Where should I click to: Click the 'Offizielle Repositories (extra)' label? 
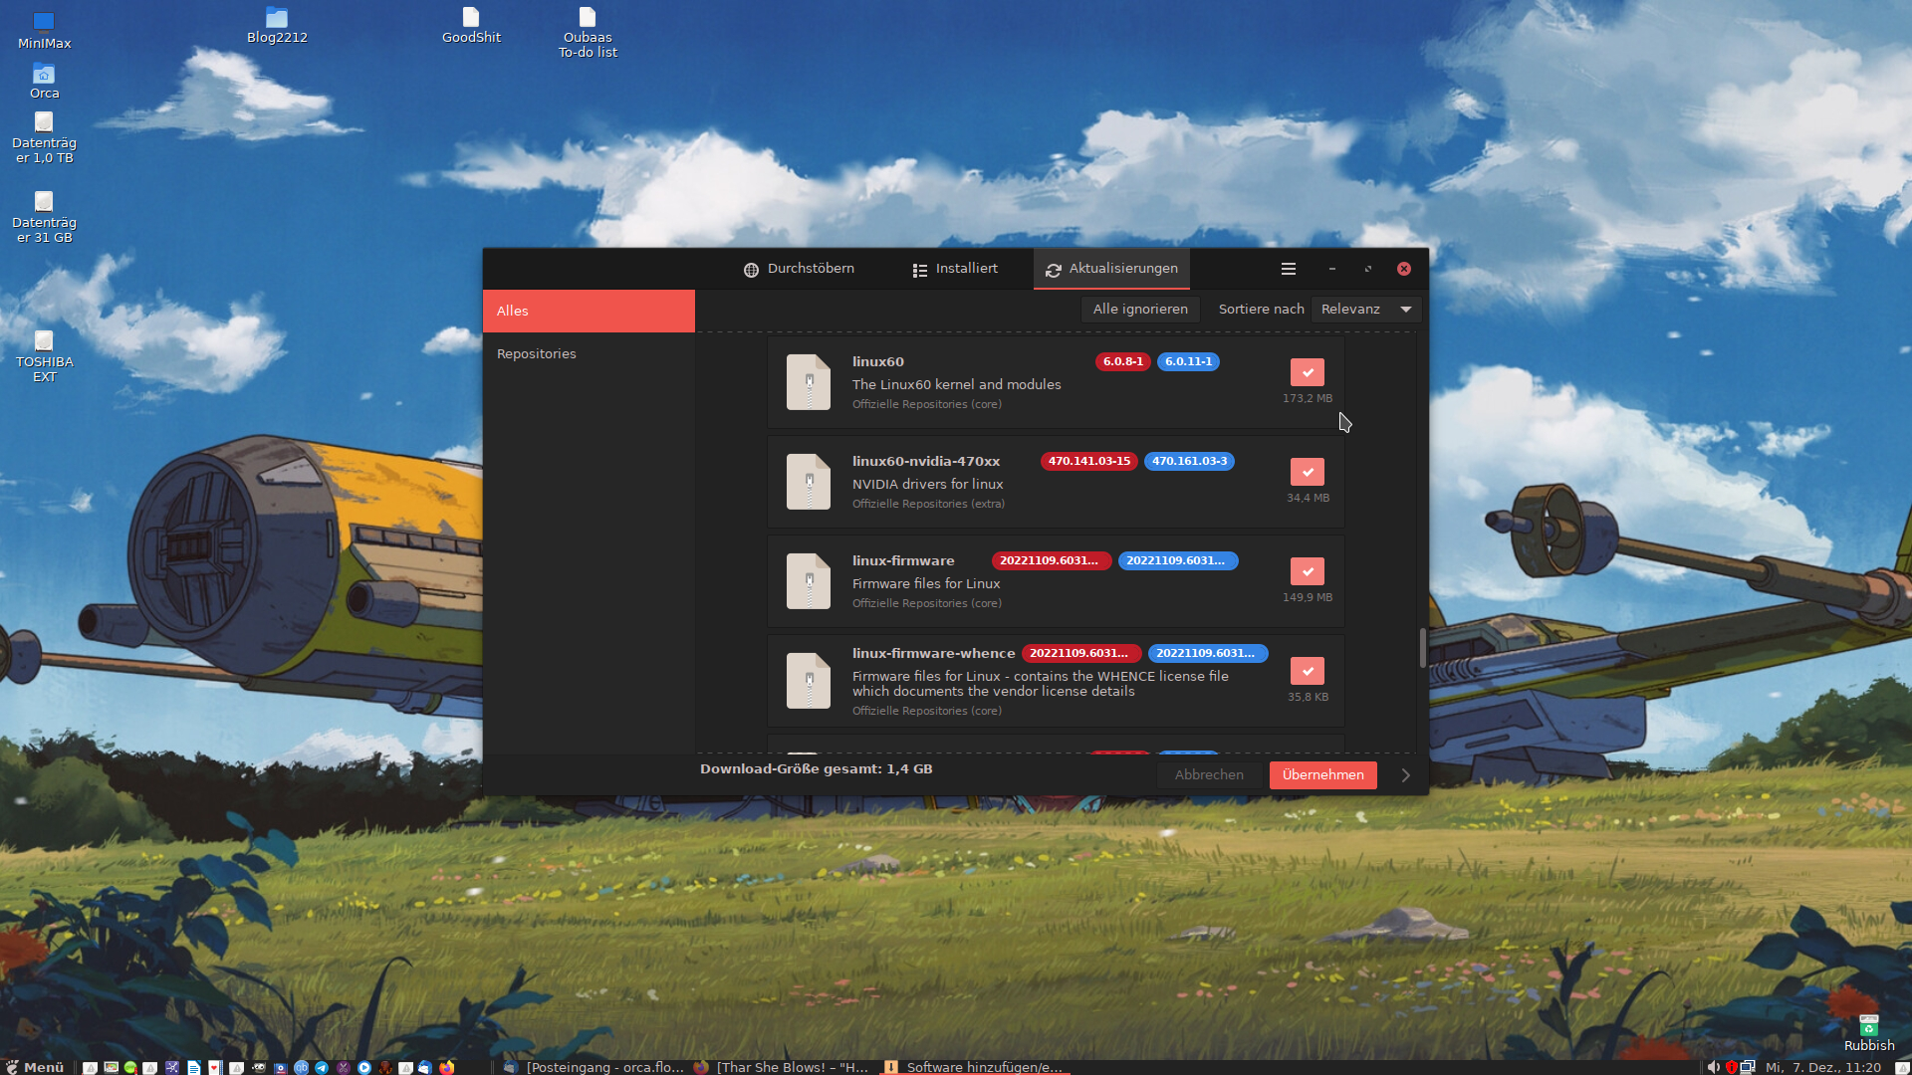(x=928, y=504)
